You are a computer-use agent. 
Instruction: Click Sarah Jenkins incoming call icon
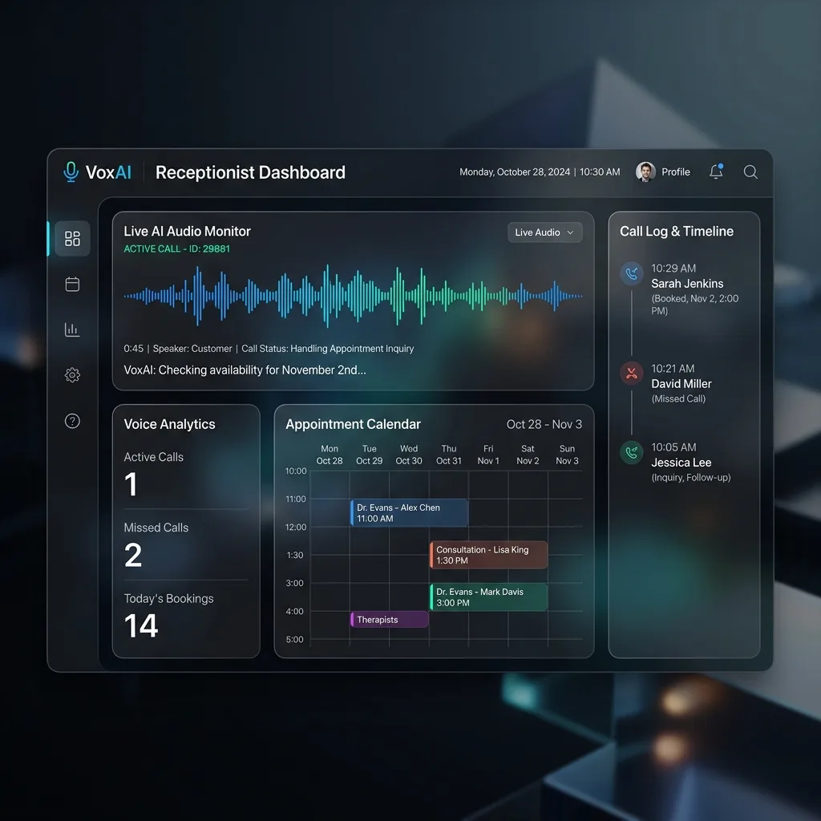click(632, 273)
